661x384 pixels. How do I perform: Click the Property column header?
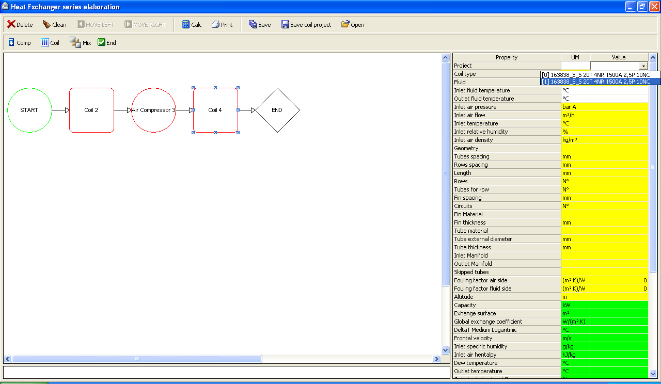507,57
